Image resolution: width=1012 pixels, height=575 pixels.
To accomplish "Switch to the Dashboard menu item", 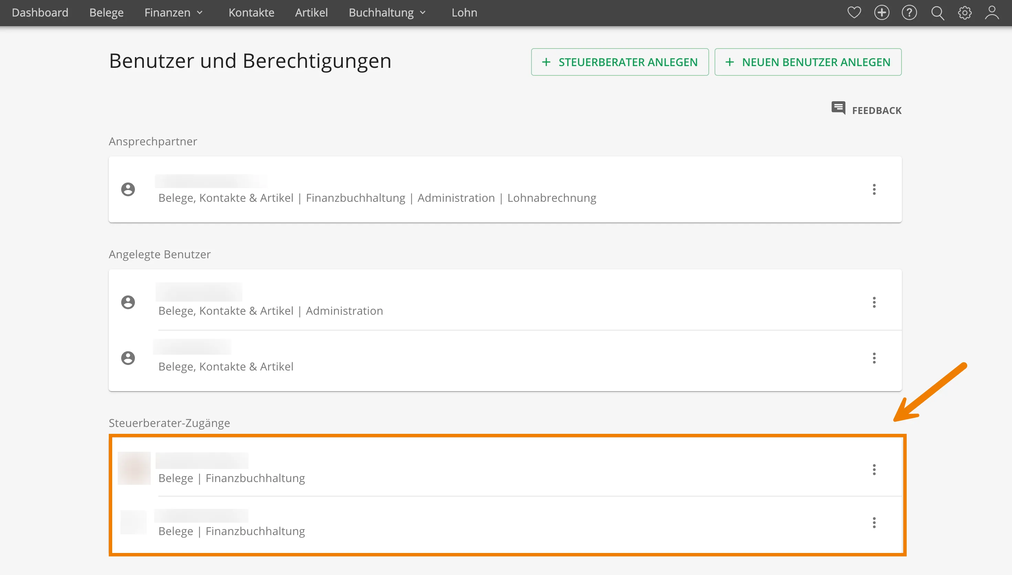I will (x=40, y=12).
